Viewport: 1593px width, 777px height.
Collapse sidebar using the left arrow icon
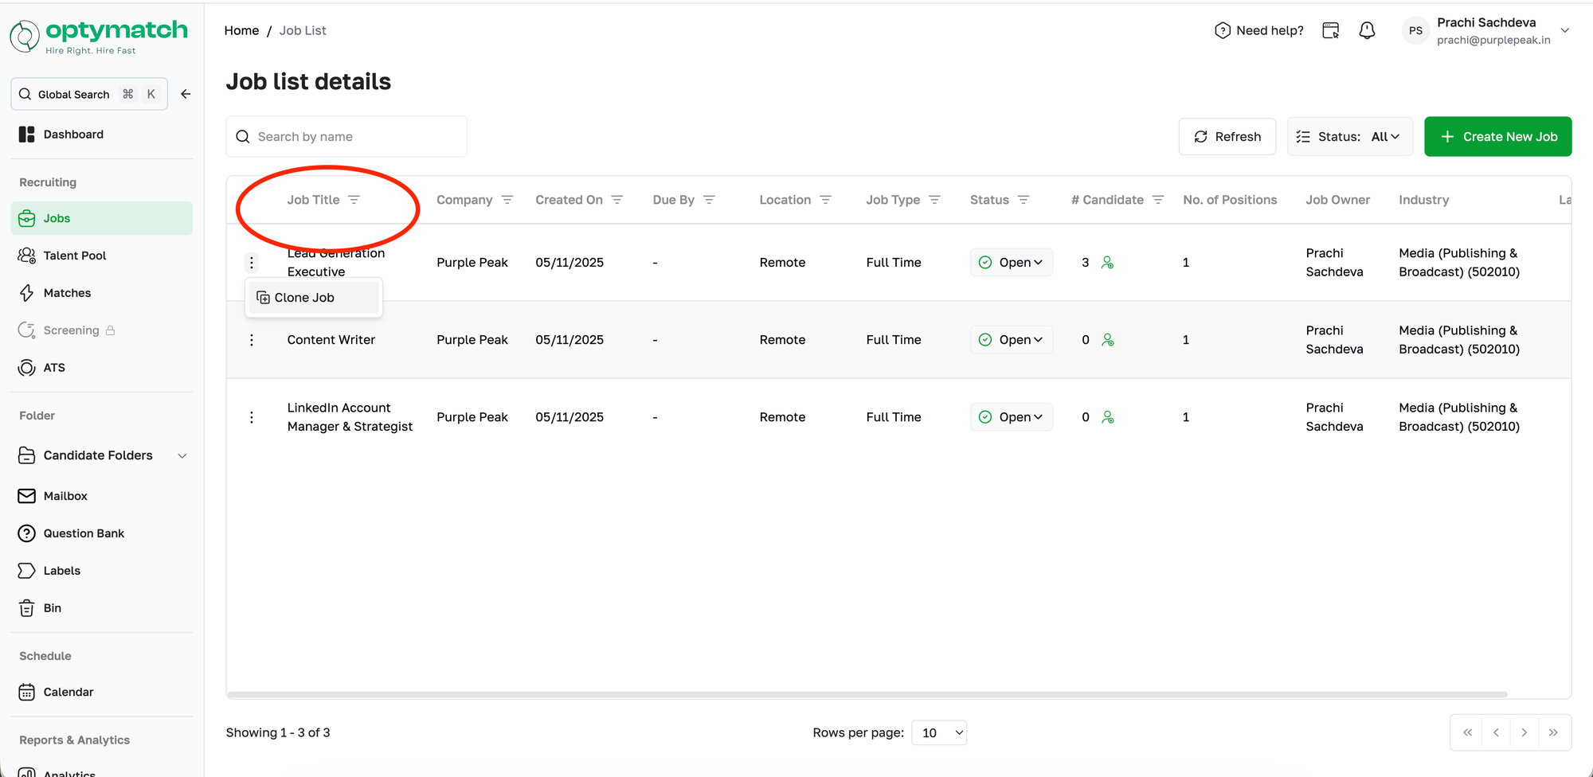click(x=186, y=94)
